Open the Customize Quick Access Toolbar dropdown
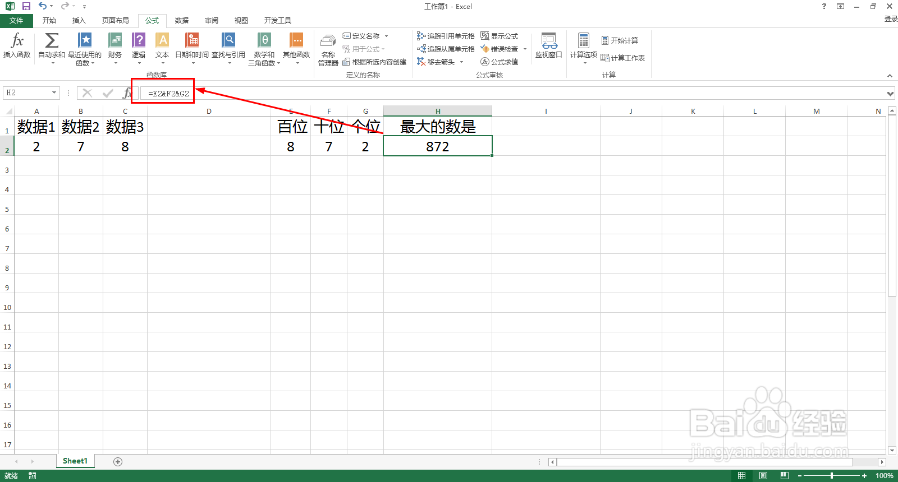This screenshot has height=482, width=898. pyautogui.click(x=84, y=6)
